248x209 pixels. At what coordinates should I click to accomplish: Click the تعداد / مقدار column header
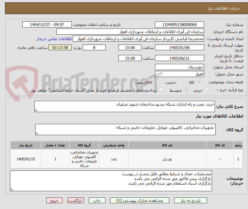tap(55, 145)
